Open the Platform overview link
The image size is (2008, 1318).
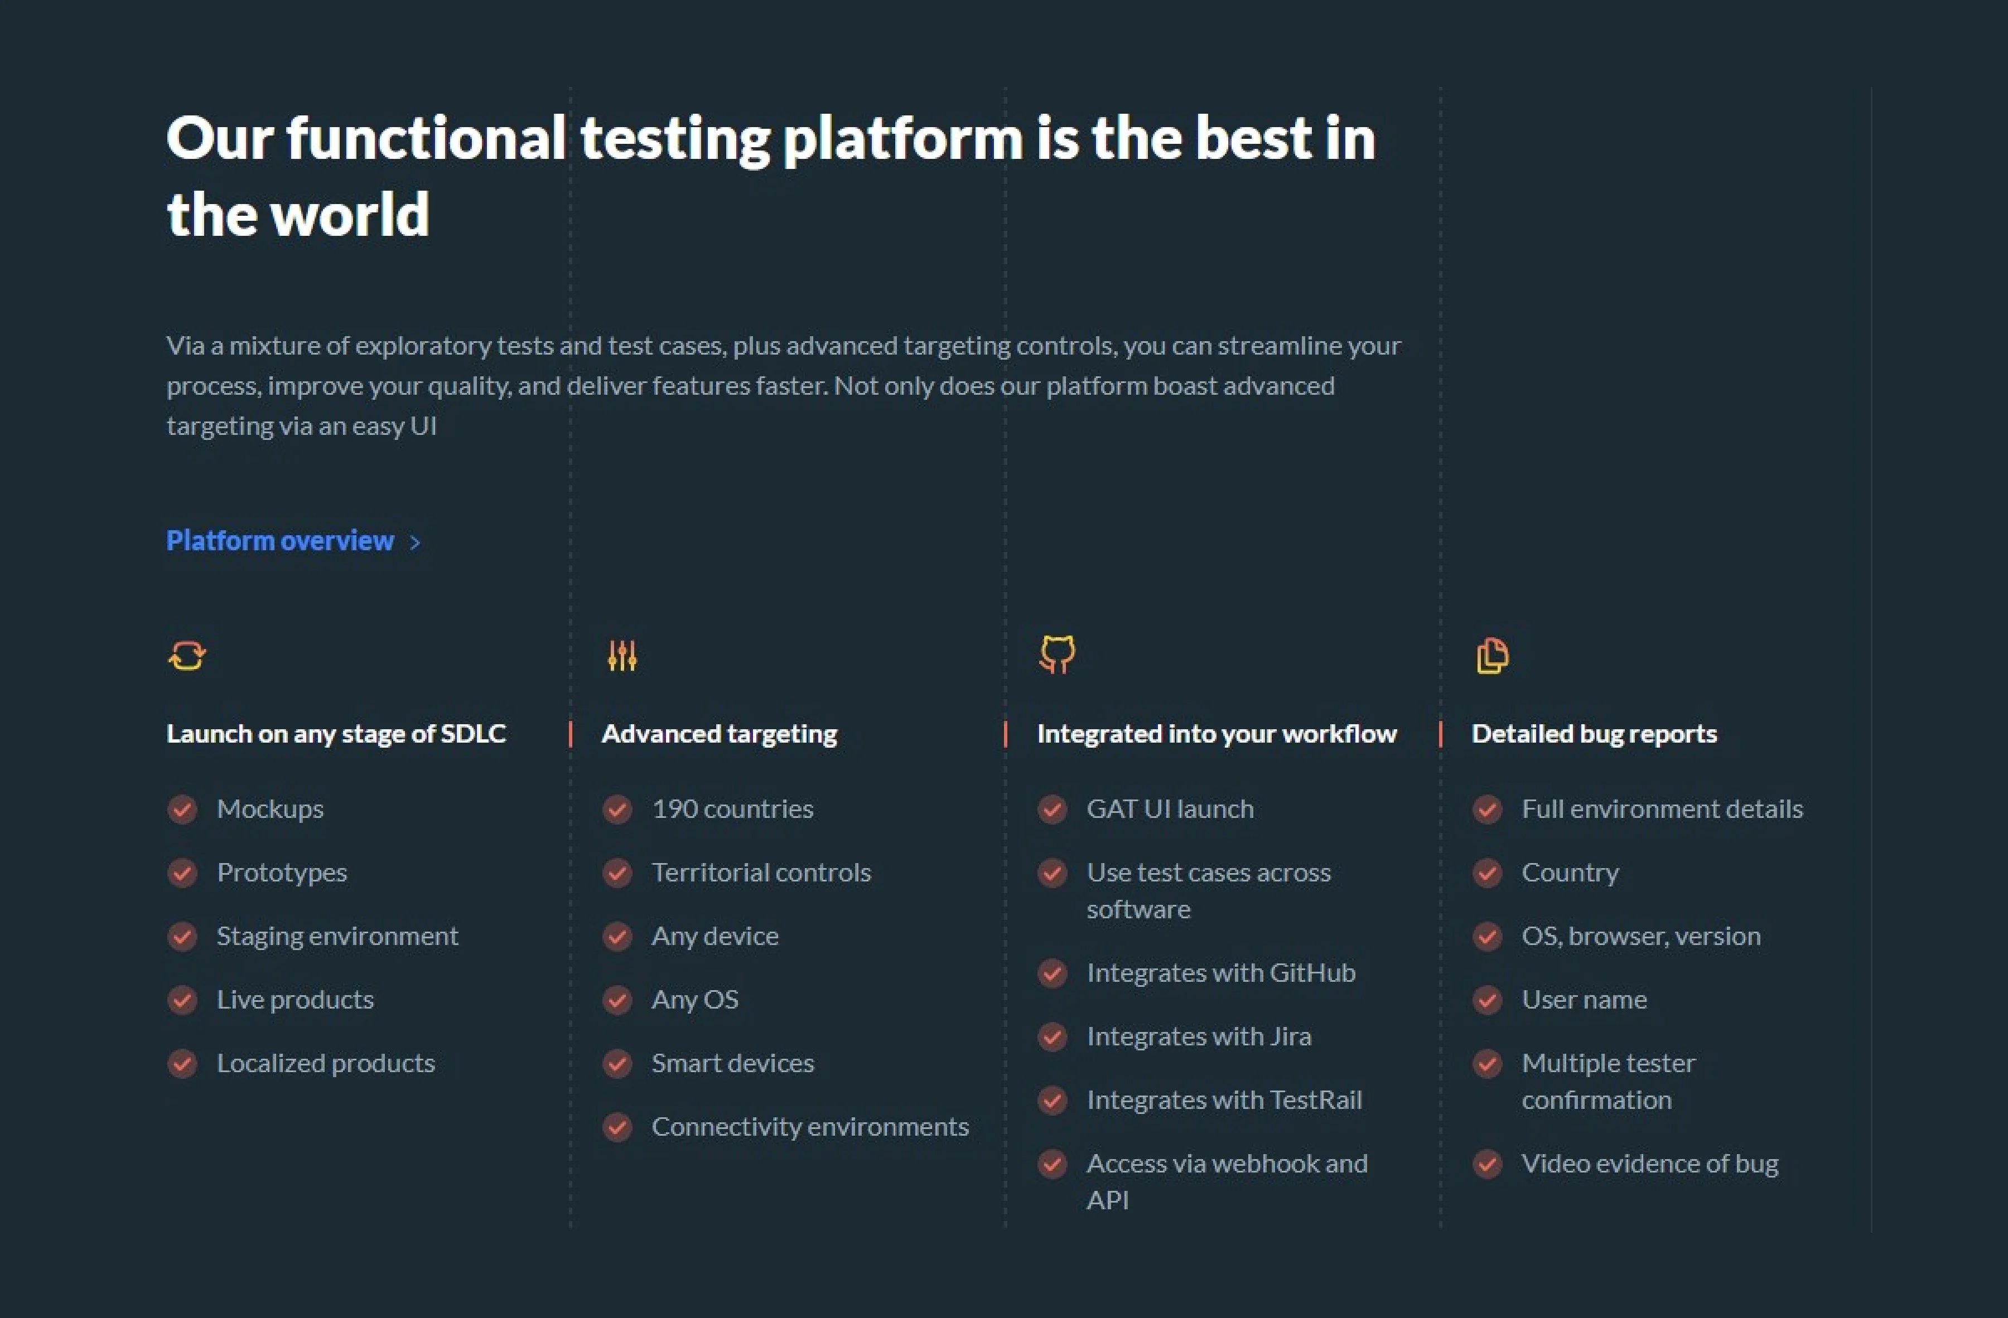pyautogui.click(x=279, y=540)
